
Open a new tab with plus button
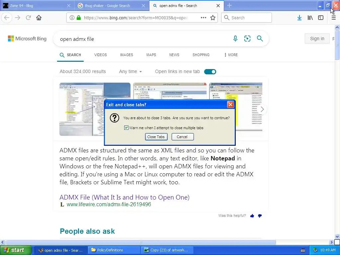229,6
